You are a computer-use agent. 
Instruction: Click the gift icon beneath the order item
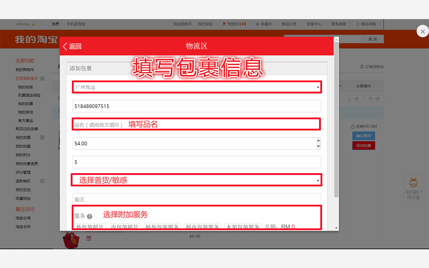89,238
